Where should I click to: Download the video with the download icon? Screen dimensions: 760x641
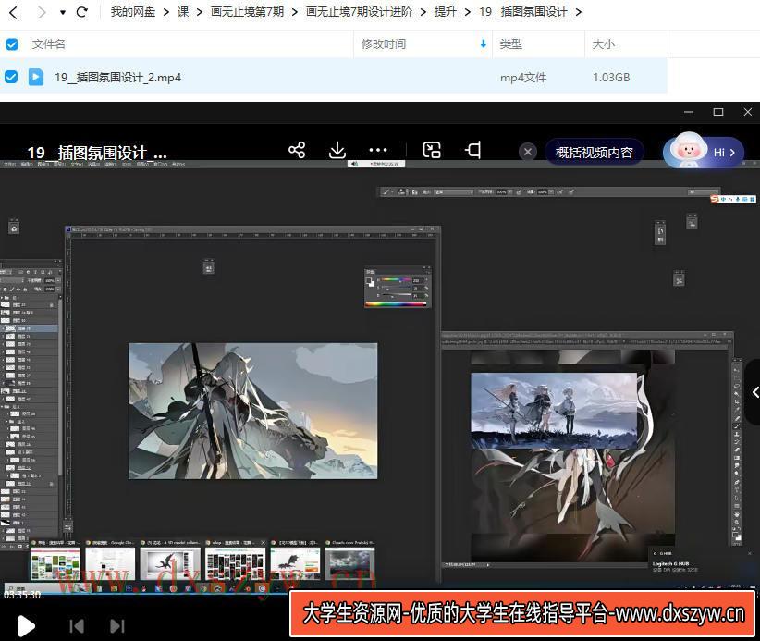tap(337, 150)
